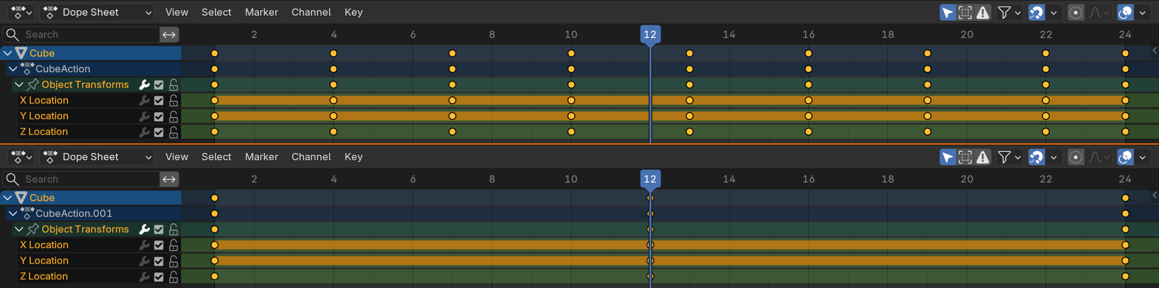Viewport: 1159px width, 288px height.
Task: Enable proportional editing in CubeAction.001 editor
Action: 1076,157
